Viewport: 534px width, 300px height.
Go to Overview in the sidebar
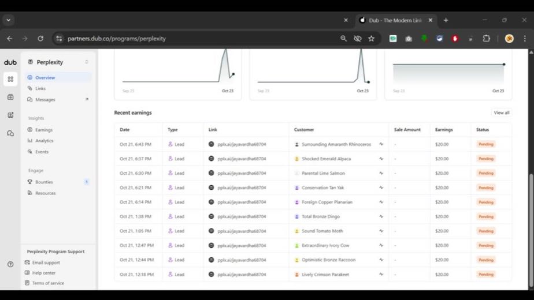[58, 77]
